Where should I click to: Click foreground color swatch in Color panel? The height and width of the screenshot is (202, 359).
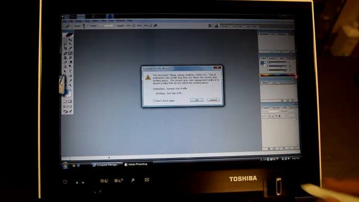click(x=262, y=63)
